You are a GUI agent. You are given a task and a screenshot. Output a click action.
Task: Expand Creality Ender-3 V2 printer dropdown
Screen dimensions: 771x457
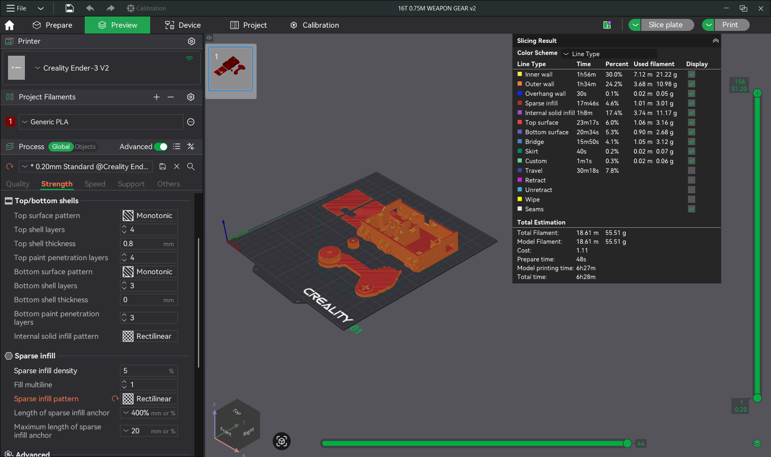click(x=72, y=68)
